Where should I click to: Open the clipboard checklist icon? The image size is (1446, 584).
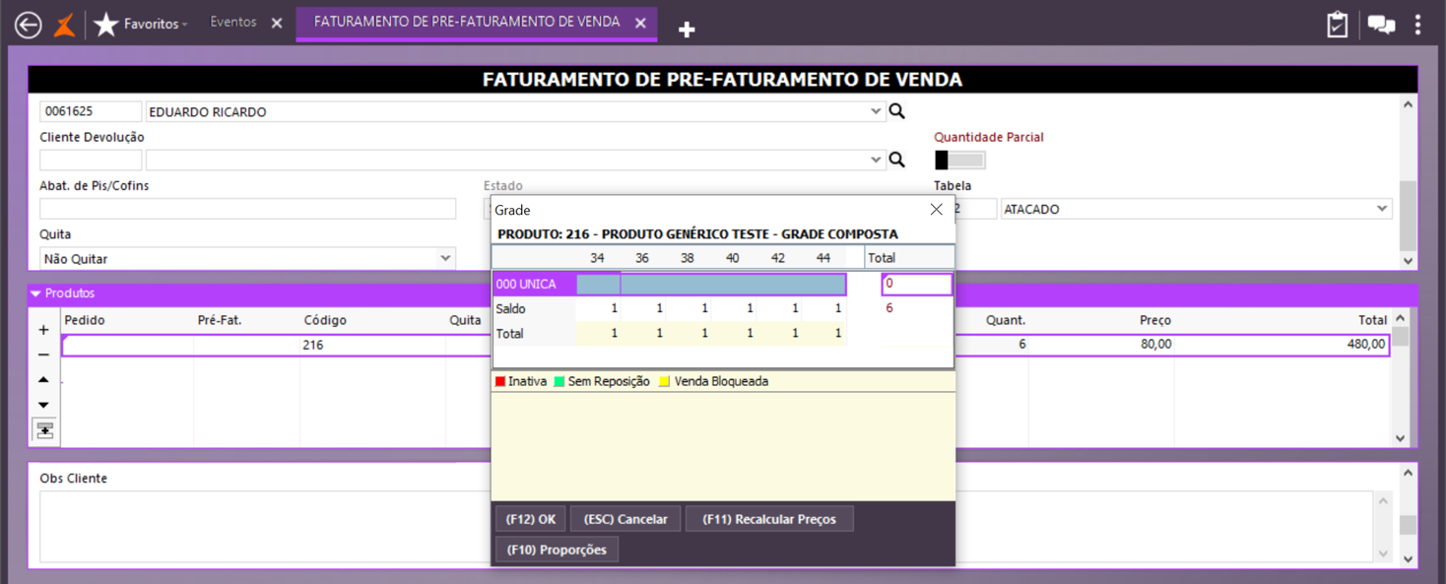(1337, 25)
